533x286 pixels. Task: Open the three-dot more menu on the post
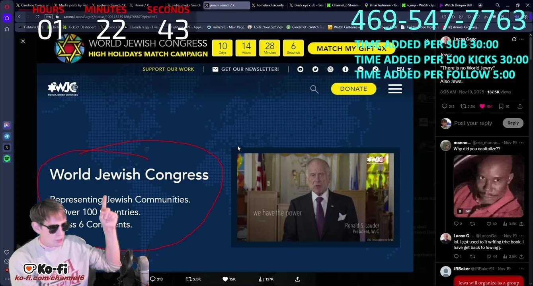click(x=521, y=39)
